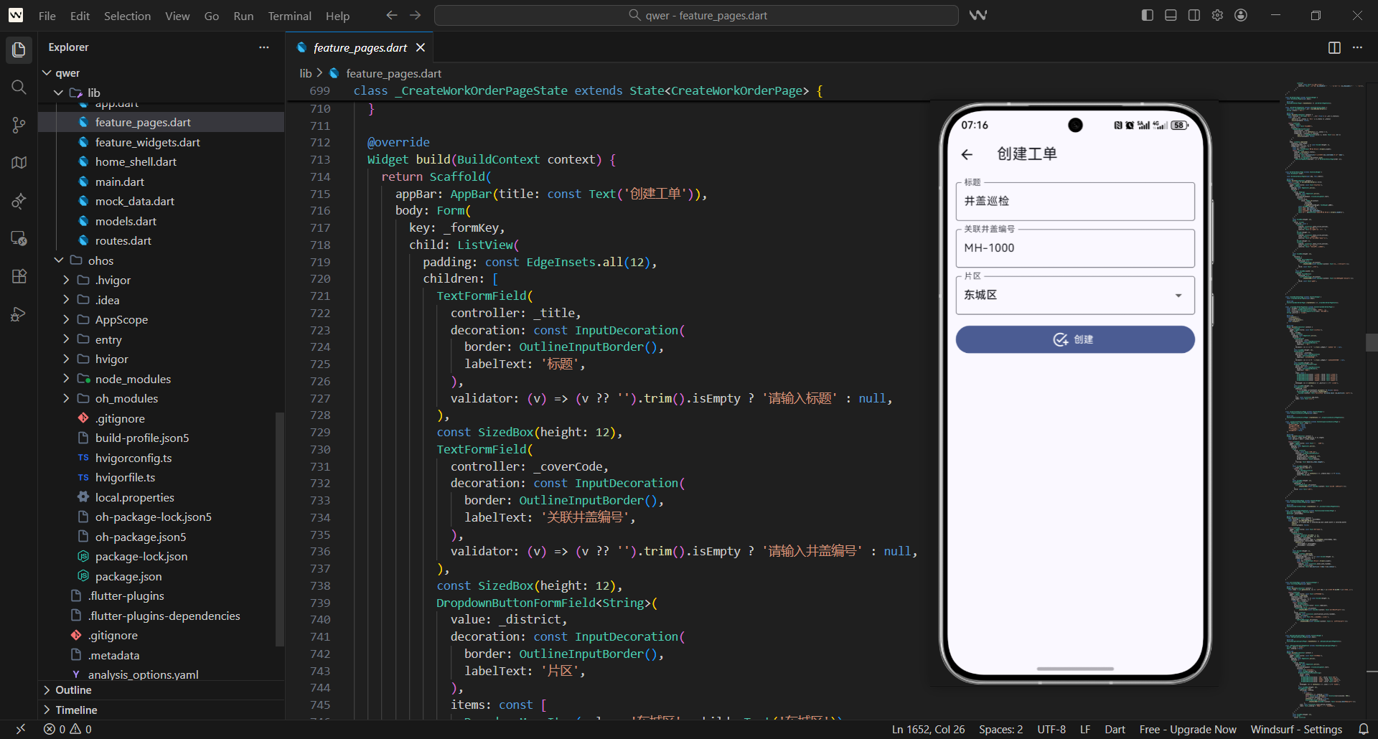
Task: Split the editor to the right
Action: tap(1334, 47)
